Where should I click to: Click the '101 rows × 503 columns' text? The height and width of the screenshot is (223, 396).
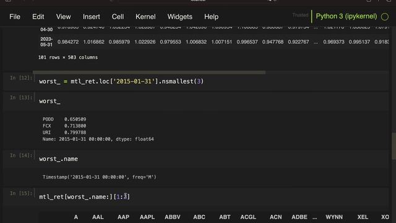(x=68, y=58)
